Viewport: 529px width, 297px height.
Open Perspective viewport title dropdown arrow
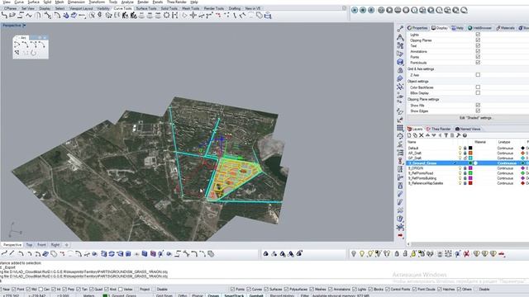click(24, 26)
